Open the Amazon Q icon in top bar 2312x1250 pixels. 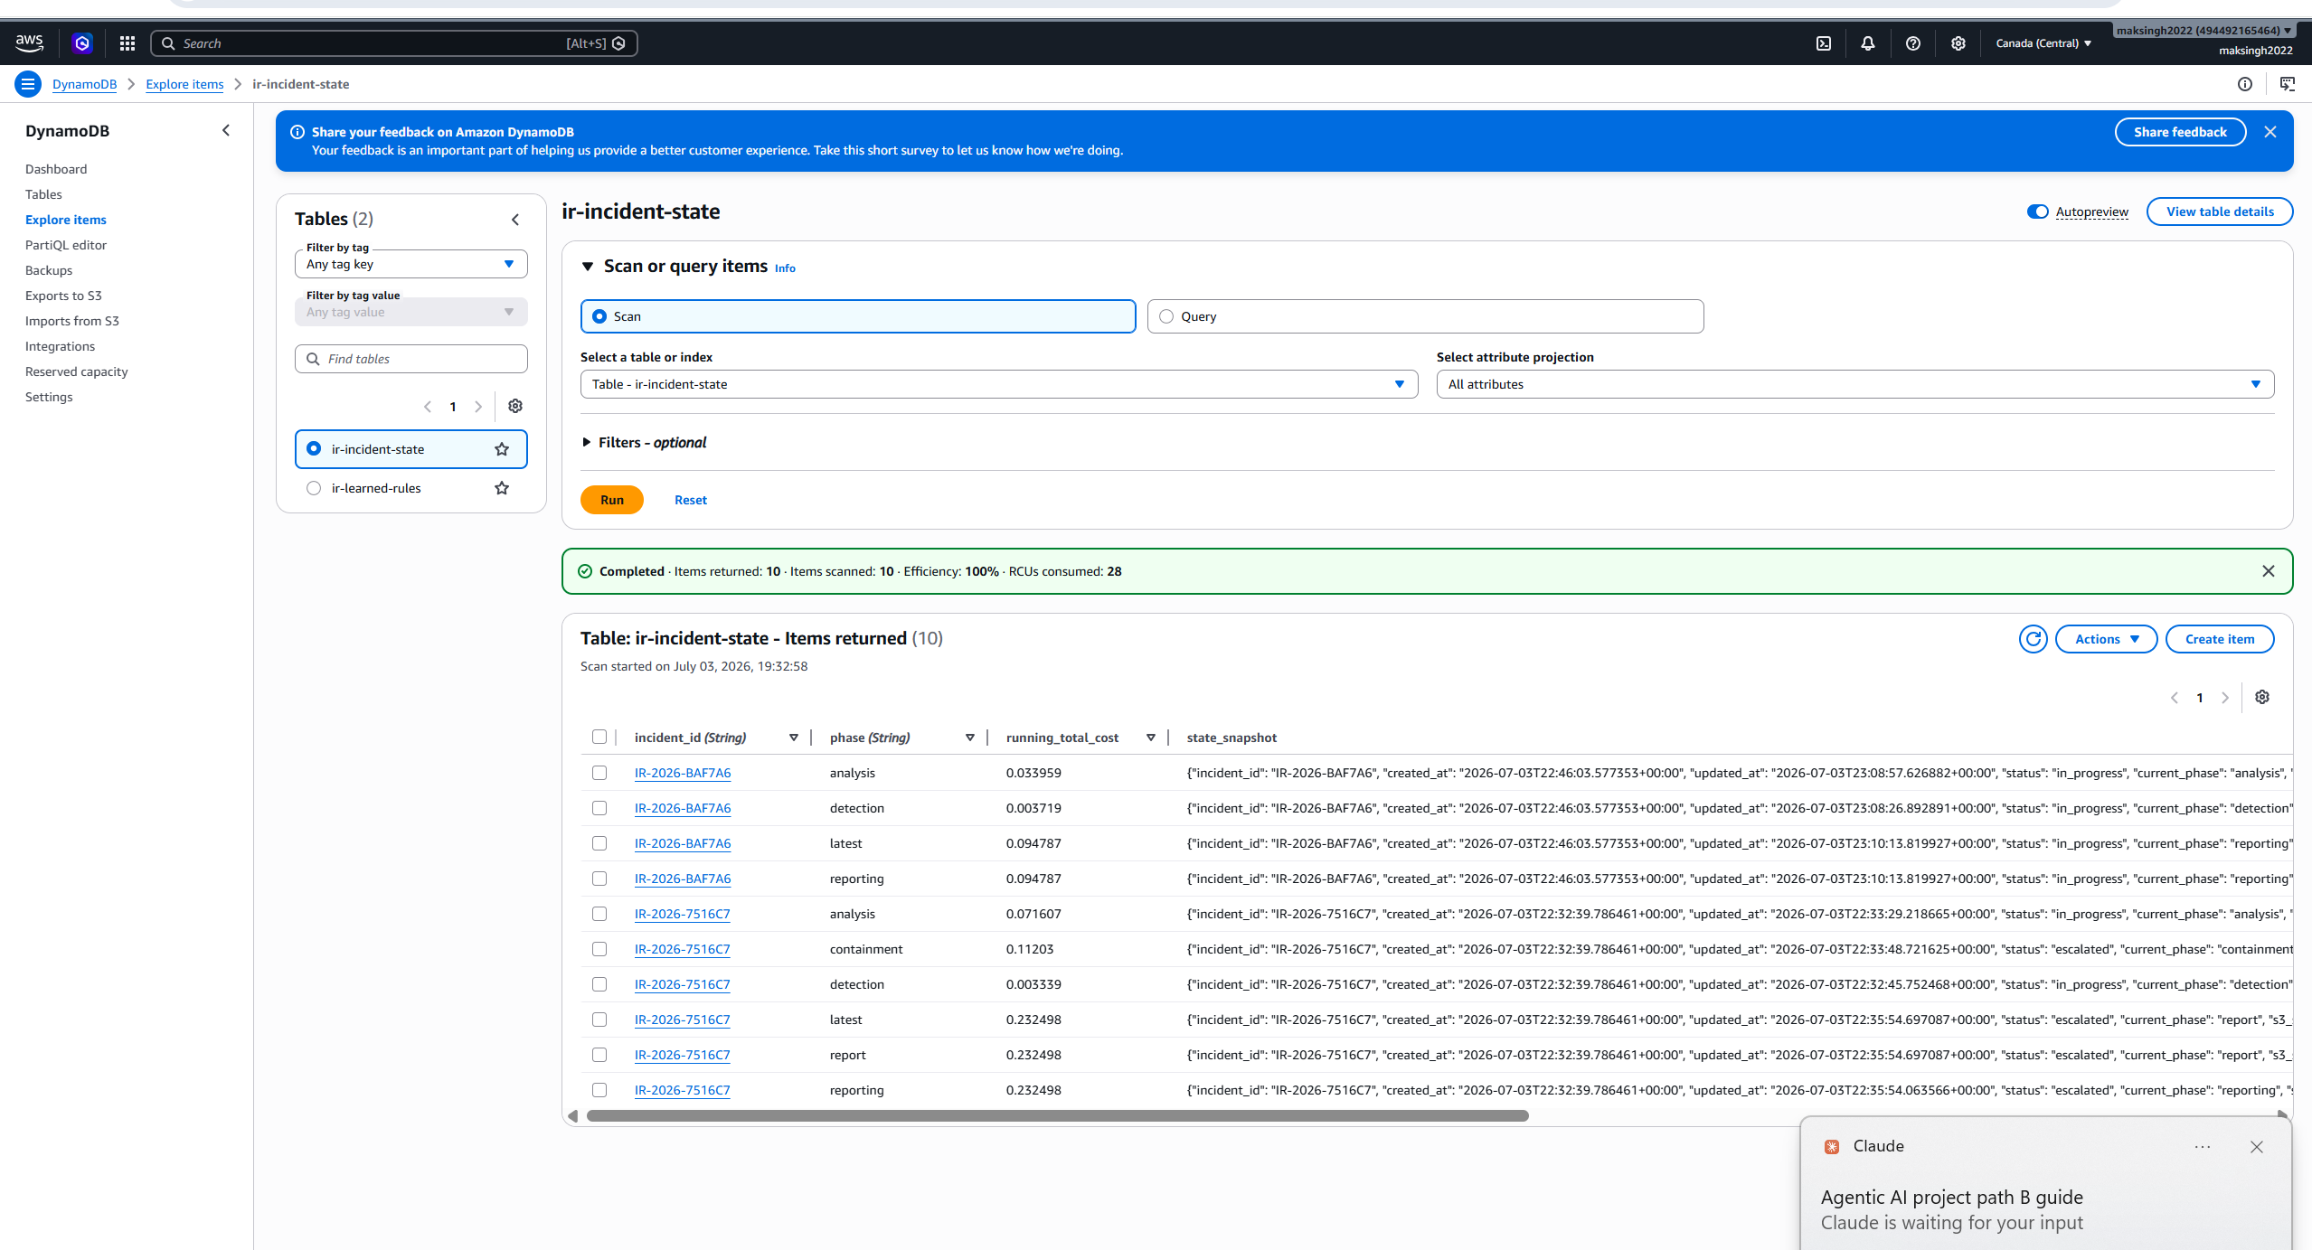(82, 42)
